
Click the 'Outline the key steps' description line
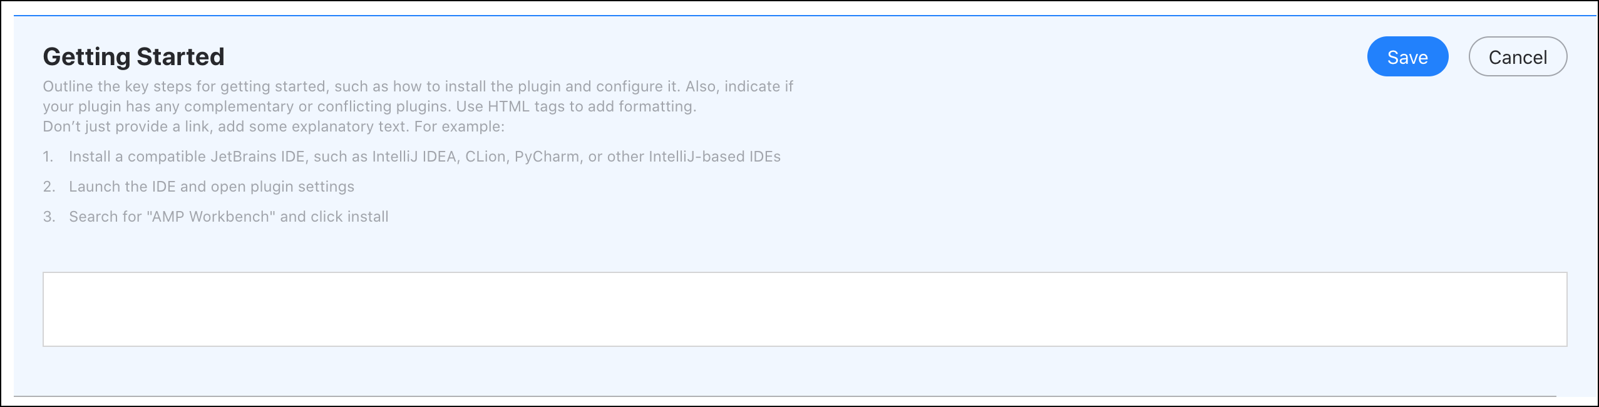[x=418, y=86]
